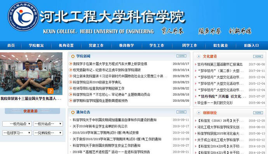The width and height of the screenshot is (268, 154).
Task: Open 学院概况 in the navigation bar
Action: [x=36, y=46]
